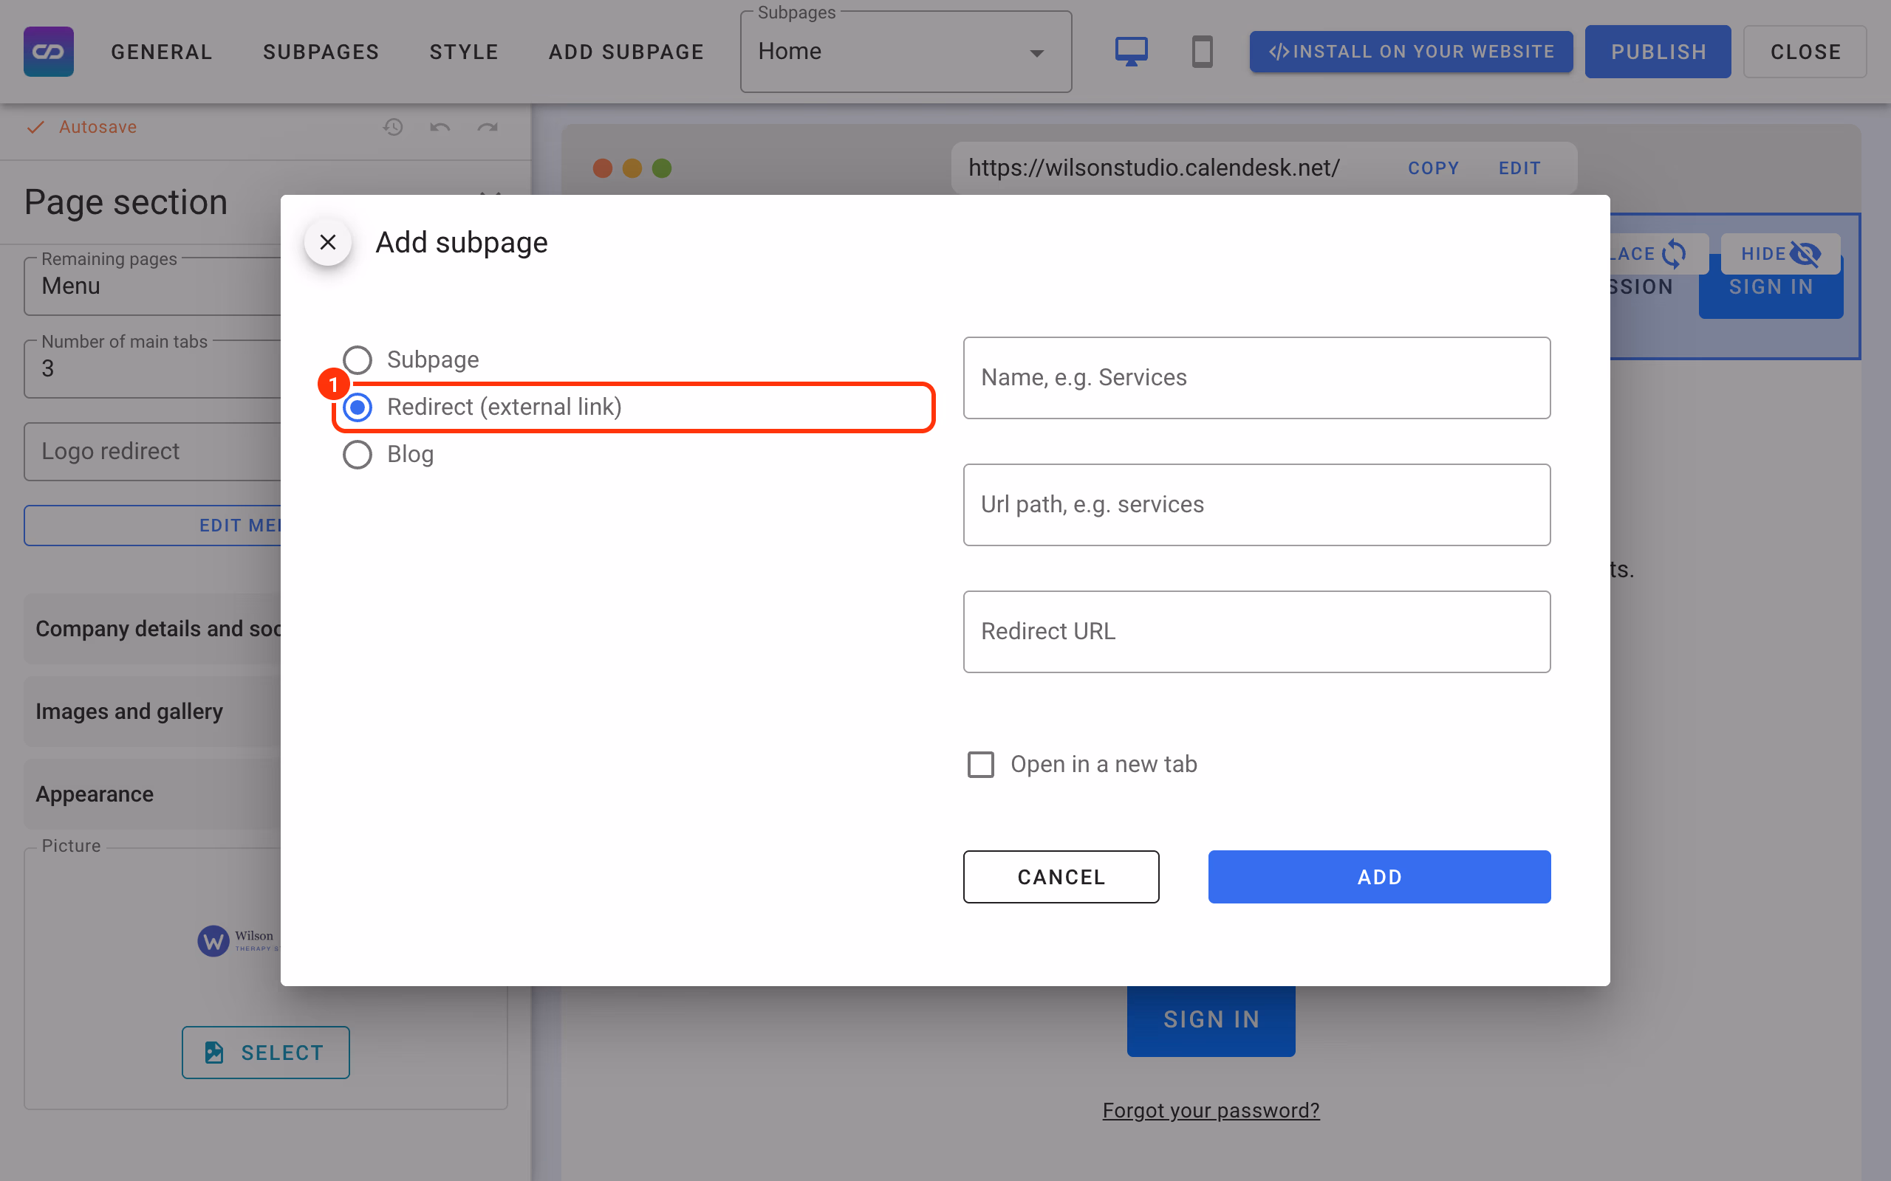Image resolution: width=1891 pixels, height=1181 pixels.
Task: Switch to mobile preview icon
Action: [1202, 52]
